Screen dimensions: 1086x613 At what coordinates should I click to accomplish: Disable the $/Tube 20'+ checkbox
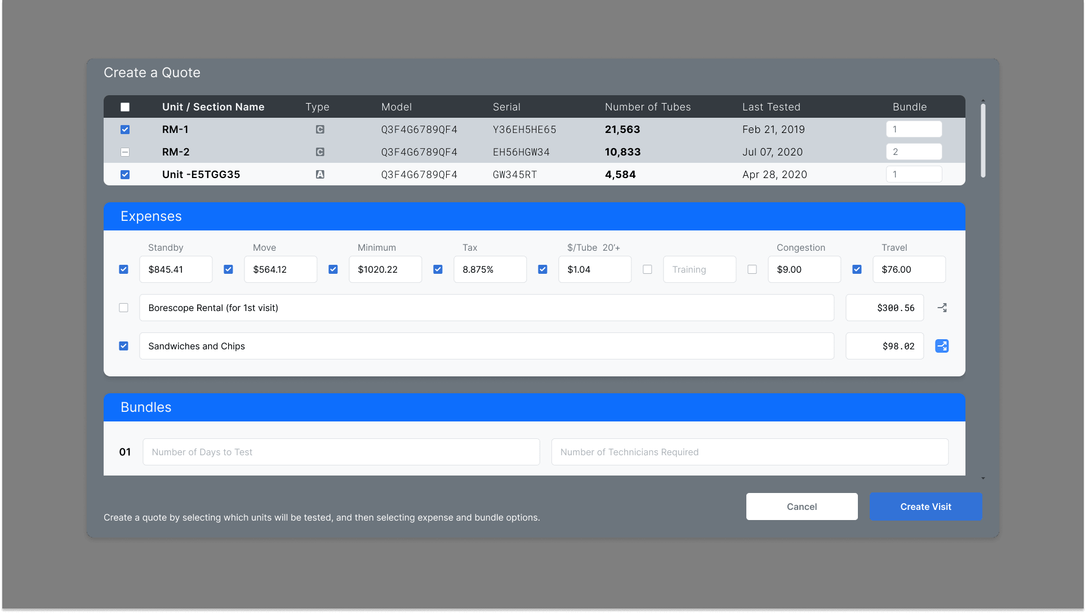coord(543,269)
